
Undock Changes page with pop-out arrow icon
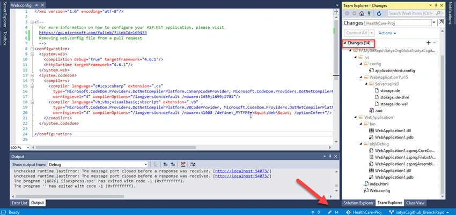point(441,22)
